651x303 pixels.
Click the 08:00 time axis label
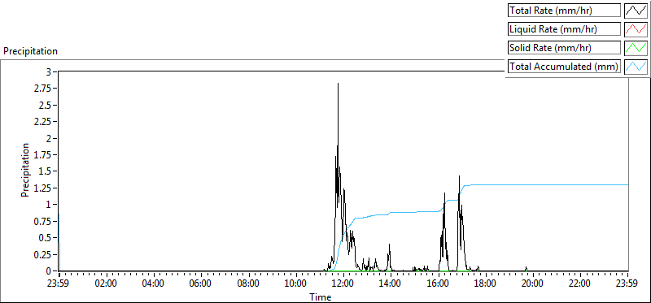click(x=249, y=284)
